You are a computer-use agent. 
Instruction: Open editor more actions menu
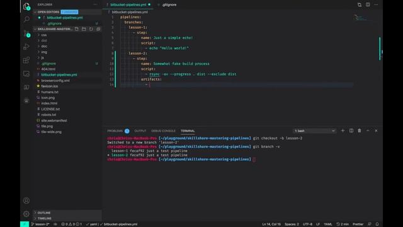376,4
